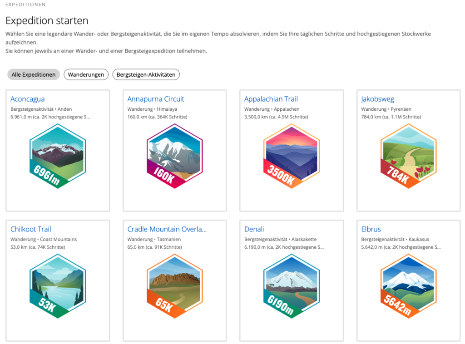Image resolution: width=465 pixels, height=344 pixels.
Task: Click '784,0 km (ca. 1.1M Schritte)' text
Action: [x=391, y=117]
